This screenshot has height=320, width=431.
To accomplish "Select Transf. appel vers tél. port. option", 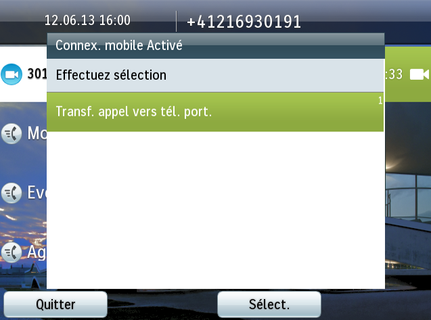I will coord(215,112).
